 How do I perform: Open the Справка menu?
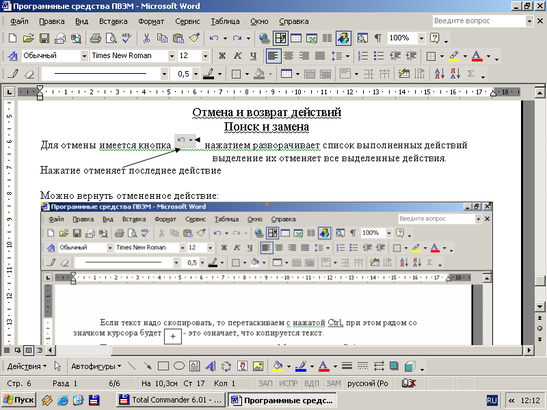(294, 22)
